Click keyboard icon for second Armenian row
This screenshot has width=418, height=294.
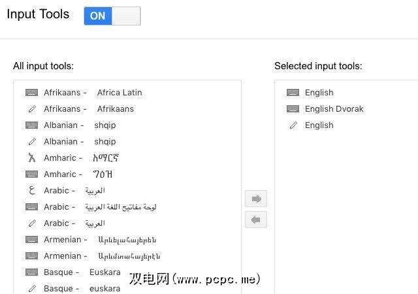point(32,256)
